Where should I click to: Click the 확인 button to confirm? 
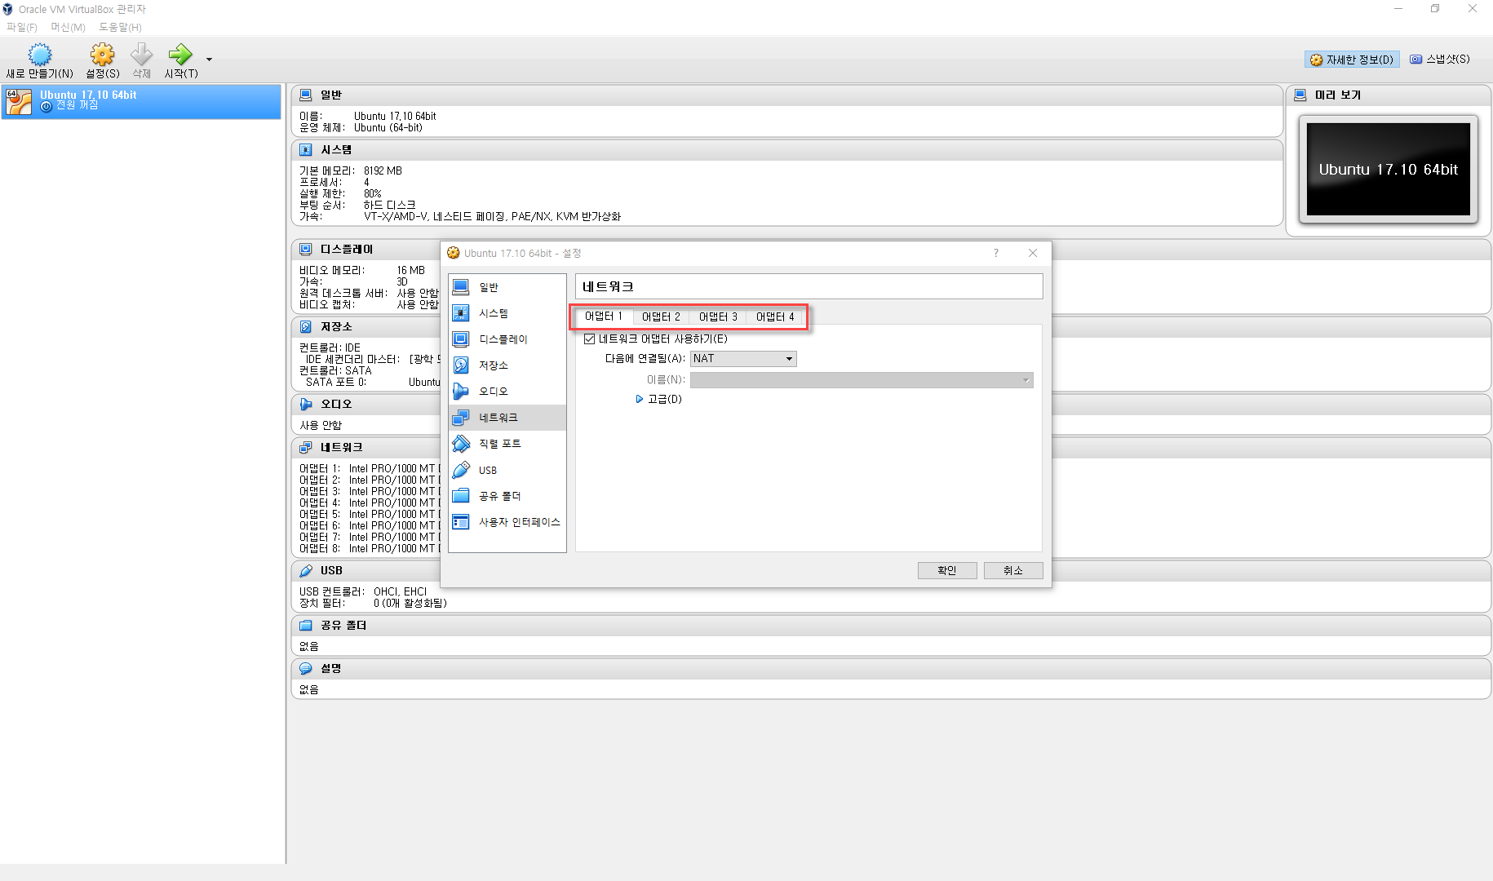[x=946, y=570]
